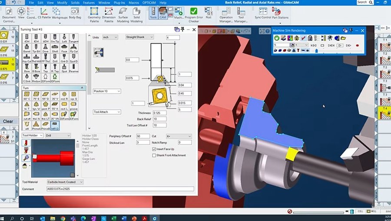391x221 pixels.
Task: Click the Post G1 icon
Action: tap(209, 13)
